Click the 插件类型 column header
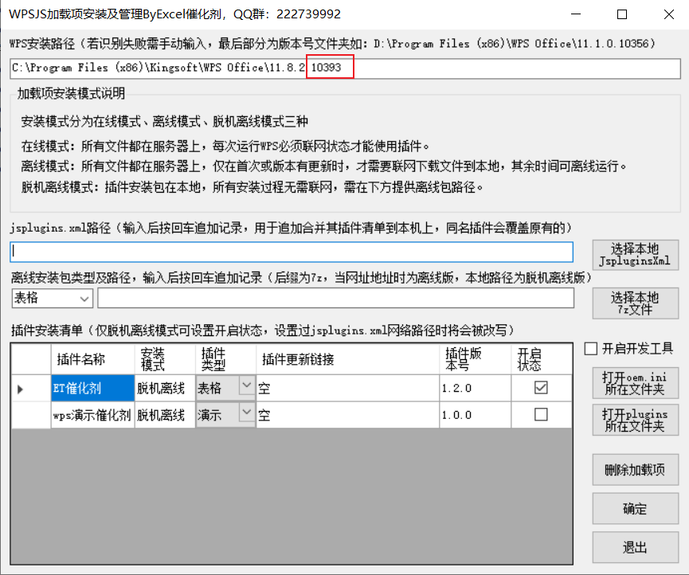The width and height of the screenshot is (689, 575). [x=226, y=359]
